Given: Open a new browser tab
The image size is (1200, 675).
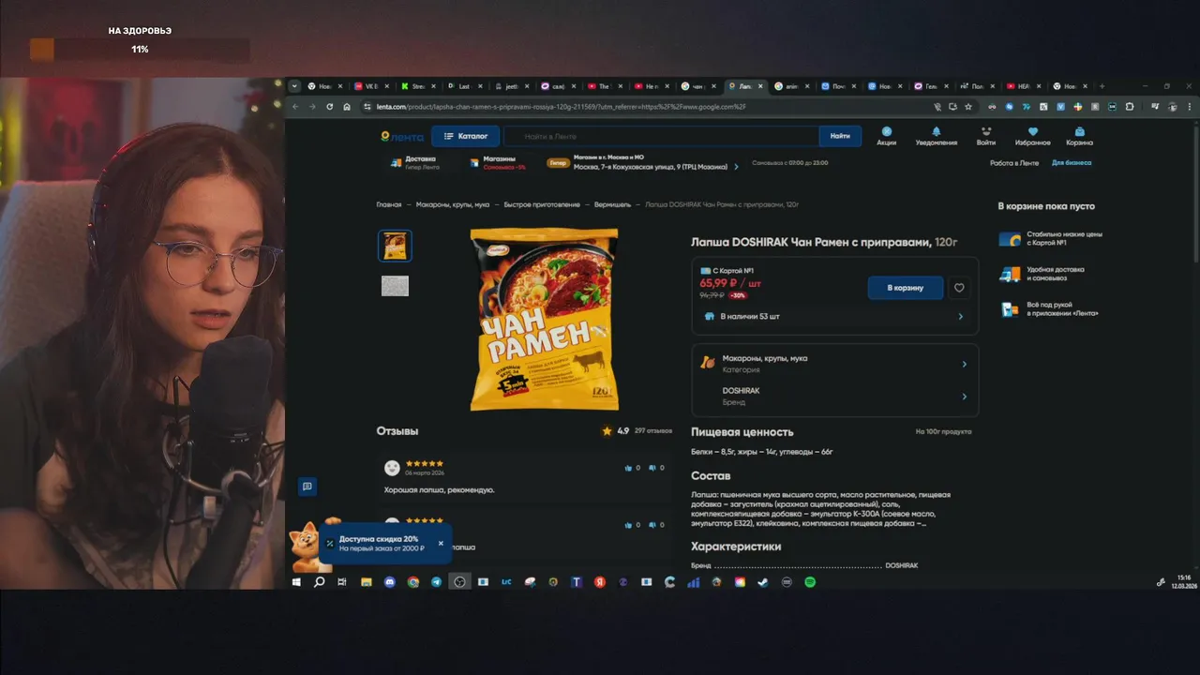Looking at the screenshot, I should click(x=1102, y=86).
